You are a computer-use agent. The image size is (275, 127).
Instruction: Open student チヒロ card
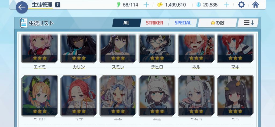click(157, 48)
